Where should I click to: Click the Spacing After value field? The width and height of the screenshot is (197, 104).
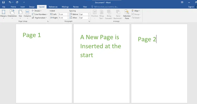(83, 18)
